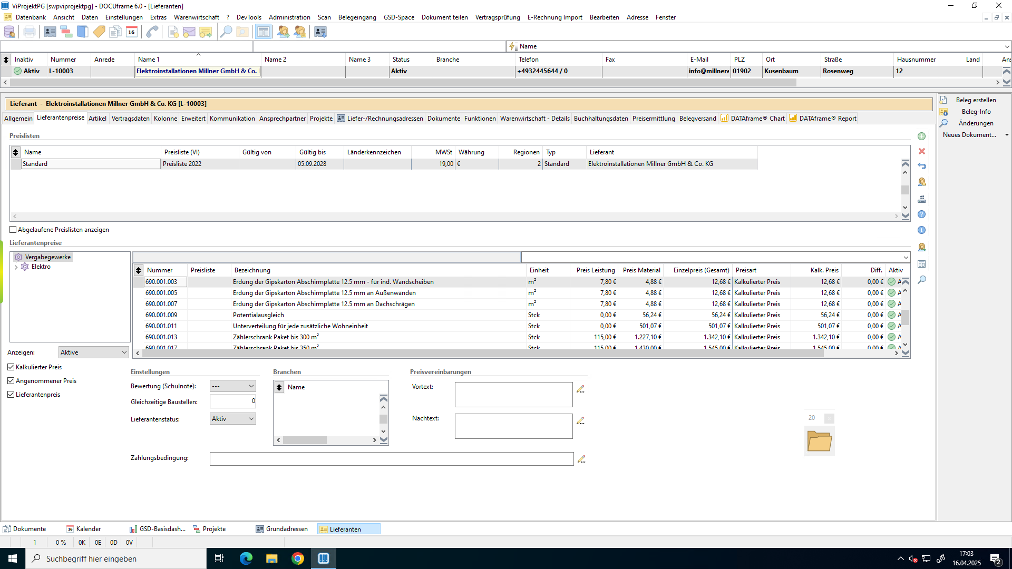
Task: Click the Windows Start button
Action: coord(13,558)
